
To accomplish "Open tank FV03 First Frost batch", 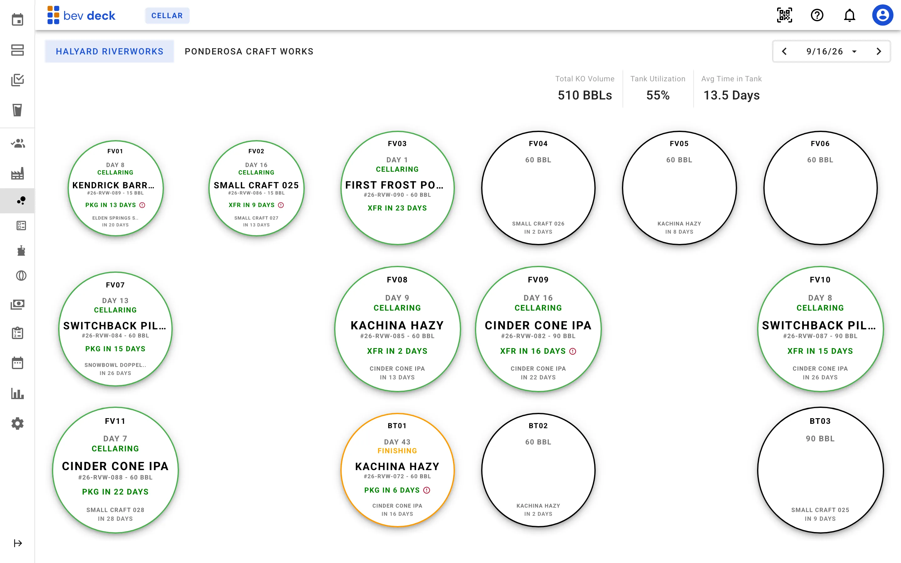I will pos(397,188).
